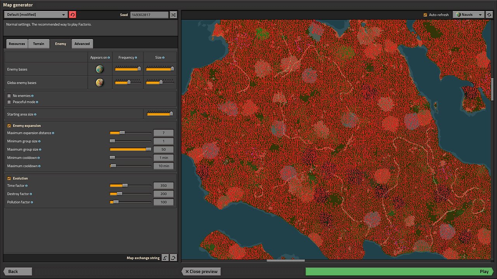497x279 pixels.
Task: Click Close preview button
Action: pos(201,271)
